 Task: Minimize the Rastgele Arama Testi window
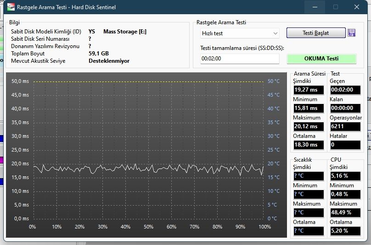click(x=315, y=7)
